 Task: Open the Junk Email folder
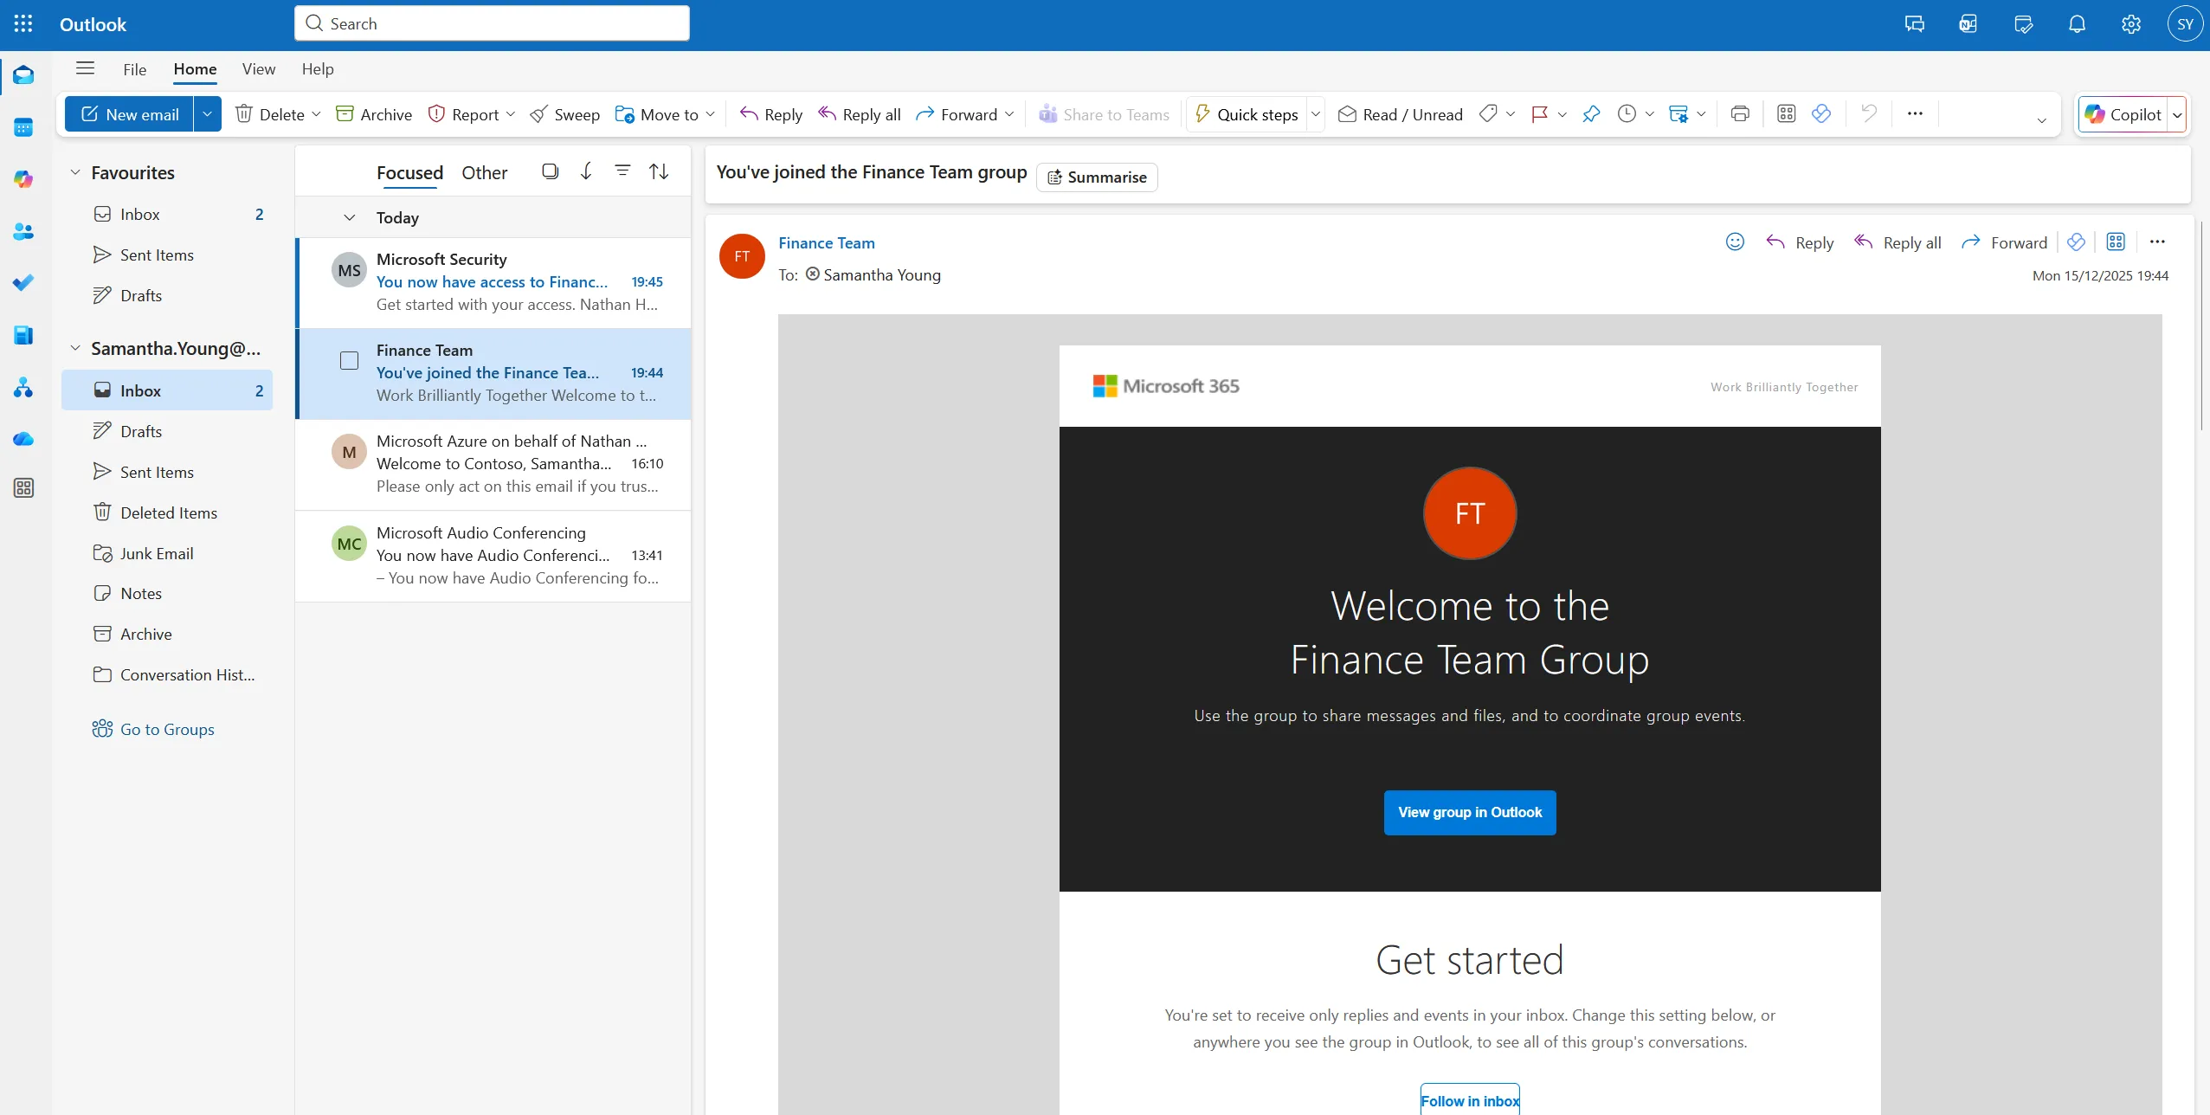click(168, 553)
